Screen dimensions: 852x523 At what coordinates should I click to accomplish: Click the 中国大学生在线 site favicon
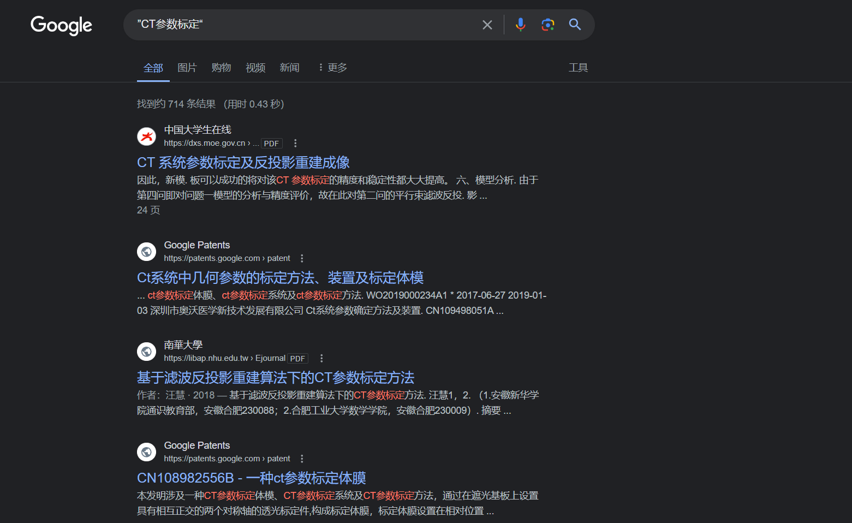[x=146, y=136]
